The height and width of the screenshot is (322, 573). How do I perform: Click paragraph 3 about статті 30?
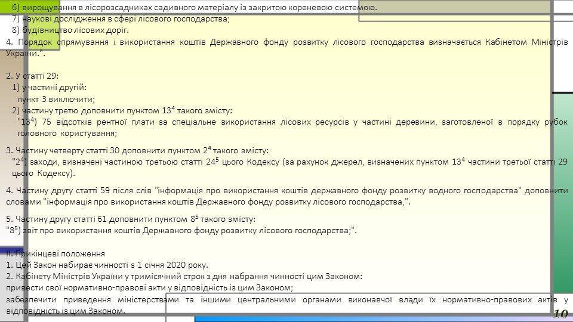(x=286, y=162)
